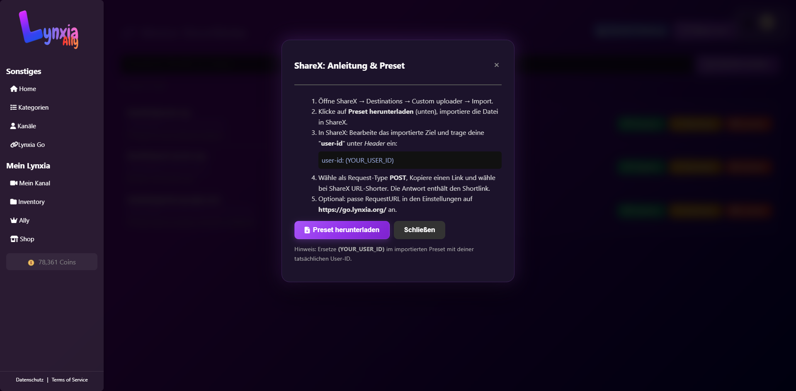Click the Ally crown icon
This screenshot has height=391, width=796.
pos(14,221)
